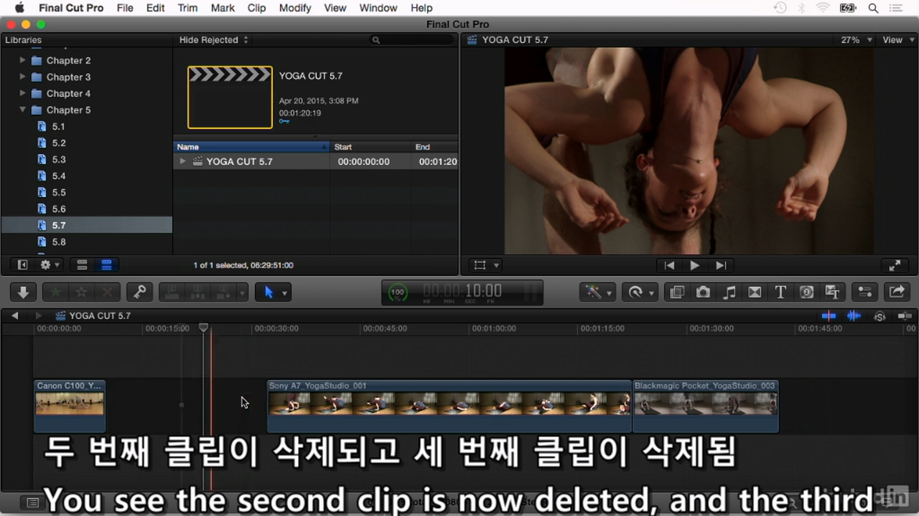This screenshot has width=919, height=516.
Task: Expand the Chapter 2 folder
Action: pyautogui.click(x=23, y=60)
